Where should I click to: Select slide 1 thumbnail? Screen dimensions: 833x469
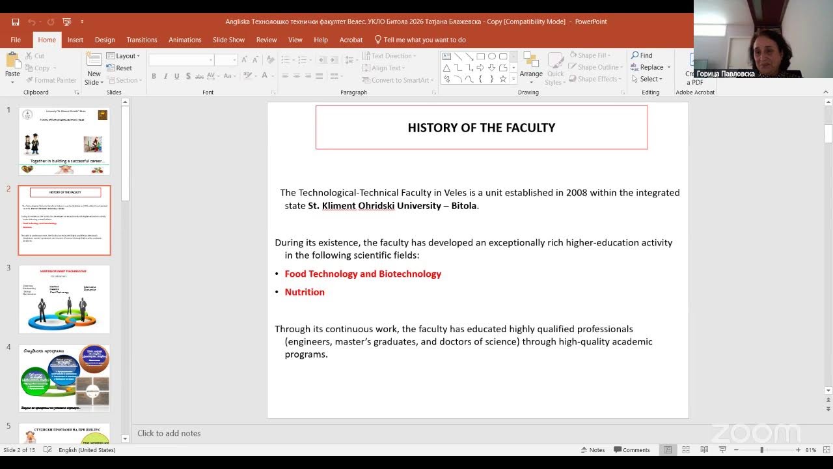[64, 141]
